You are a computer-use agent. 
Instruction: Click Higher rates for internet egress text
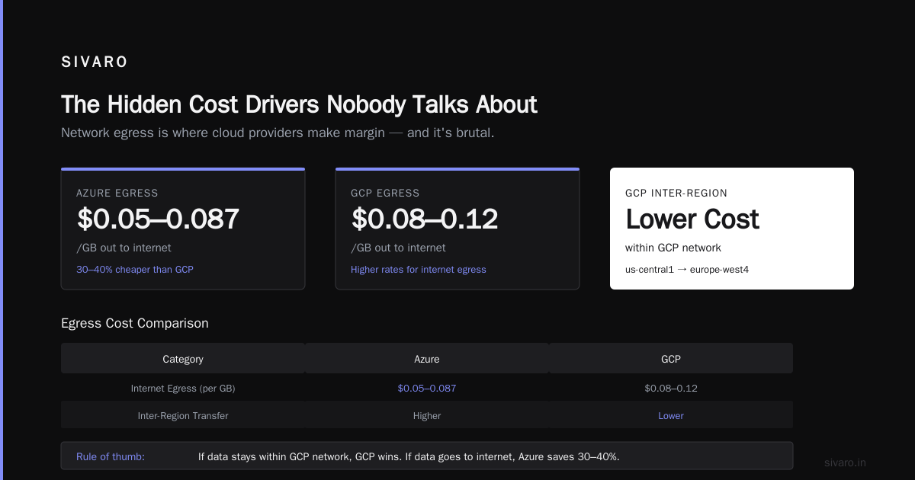tap(419, 270)
